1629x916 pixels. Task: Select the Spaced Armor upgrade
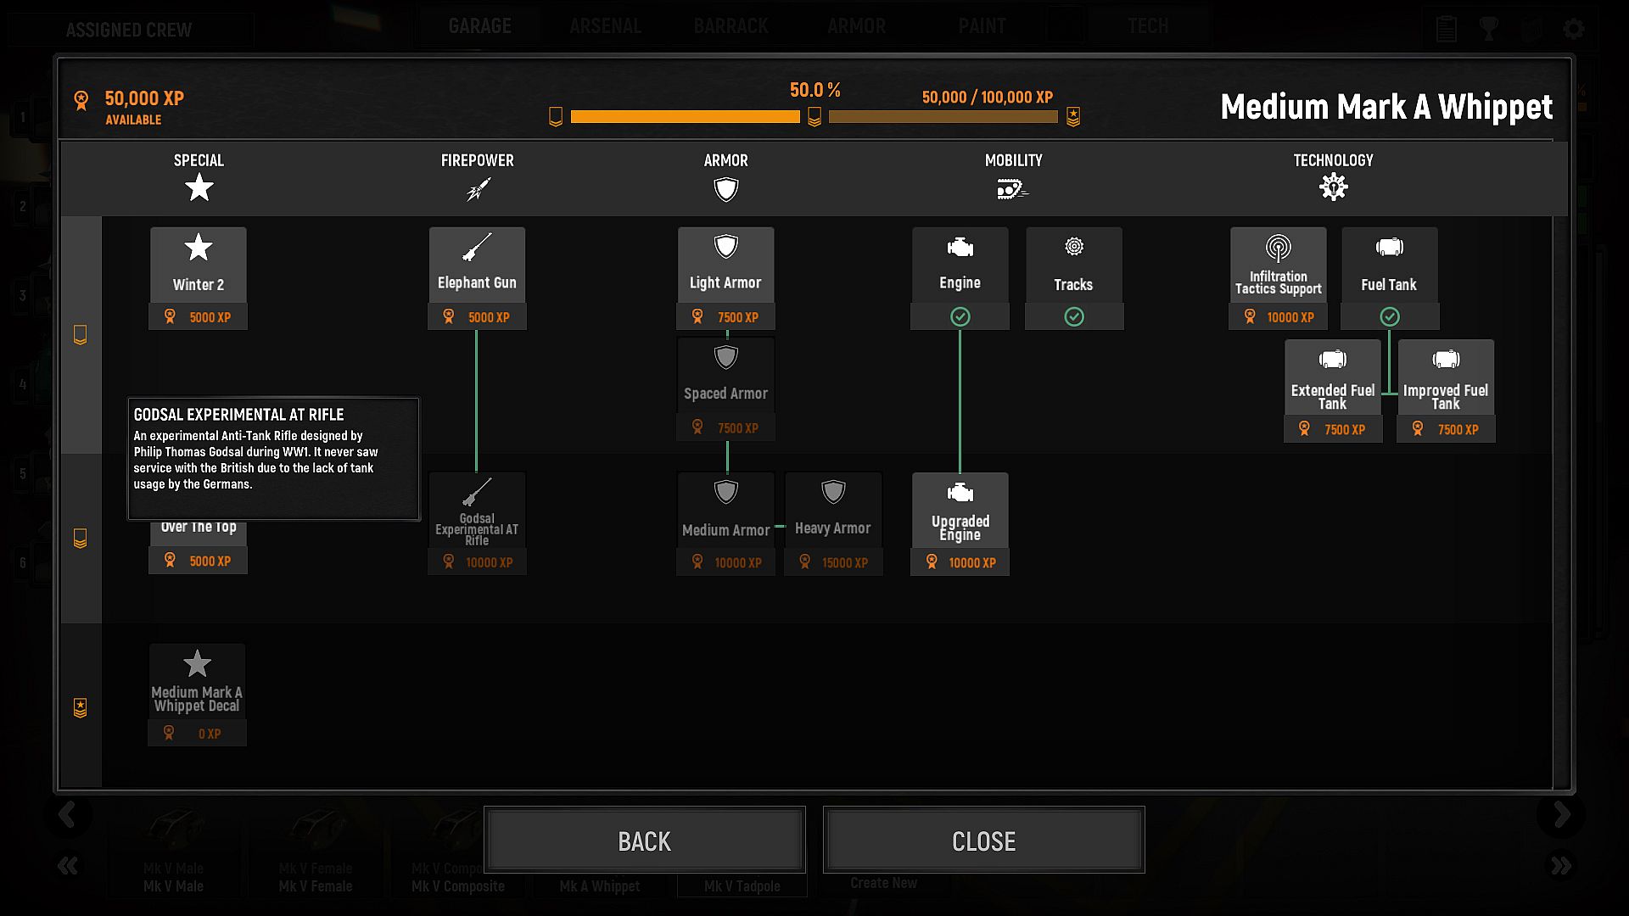click(x=725, y=389)
